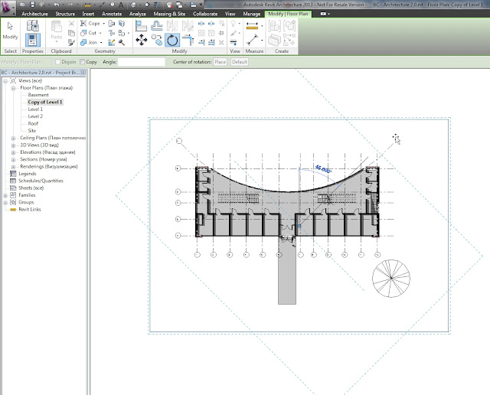Open Level 1 floor plan in browser
The image size is (490, 395).
click(x=36, y=109)
